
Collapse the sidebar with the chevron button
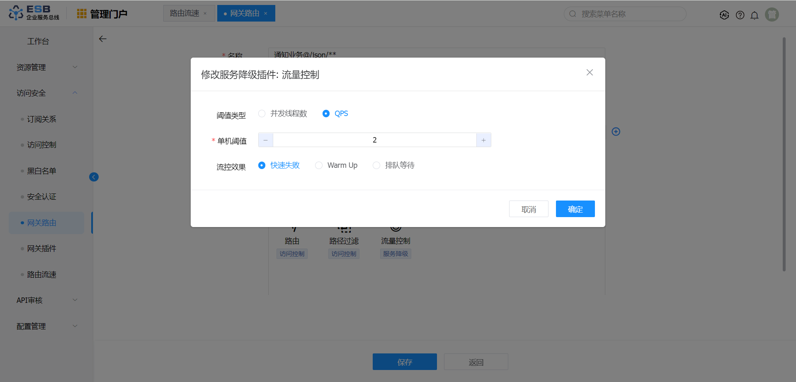coord(94,177)
